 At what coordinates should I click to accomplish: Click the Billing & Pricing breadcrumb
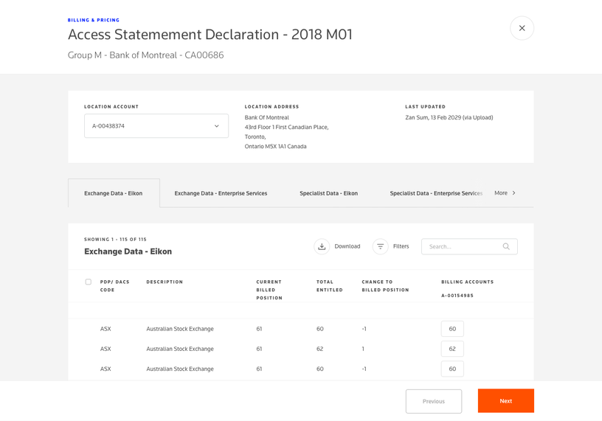pyautogui.click(x=93, y=20)
